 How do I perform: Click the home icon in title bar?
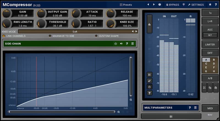point(210,5)
